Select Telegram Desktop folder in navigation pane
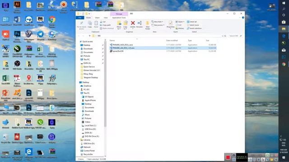 point(91,77)
